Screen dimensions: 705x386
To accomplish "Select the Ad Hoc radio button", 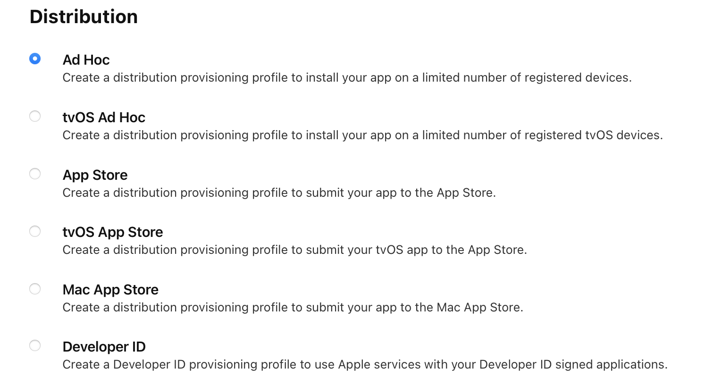I will coord(35,59).
